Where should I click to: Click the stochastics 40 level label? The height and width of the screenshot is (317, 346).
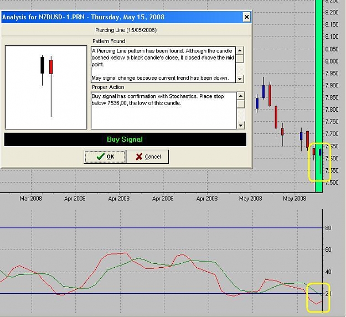pos(328,272)
